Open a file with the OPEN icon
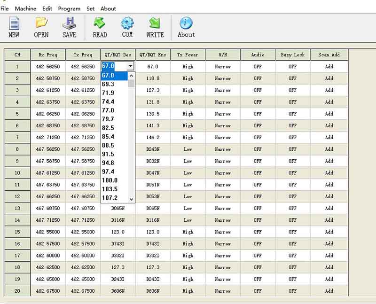376x304 pixels. (x=41, y=27)
